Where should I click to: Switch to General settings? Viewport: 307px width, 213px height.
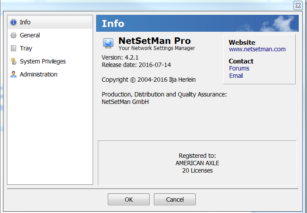coord(50,35)
